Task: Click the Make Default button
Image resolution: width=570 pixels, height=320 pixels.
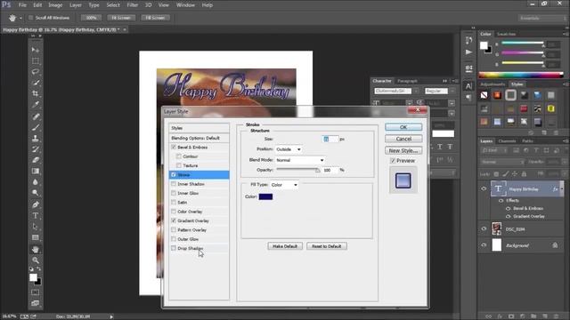Action: (x=285, y=246)
